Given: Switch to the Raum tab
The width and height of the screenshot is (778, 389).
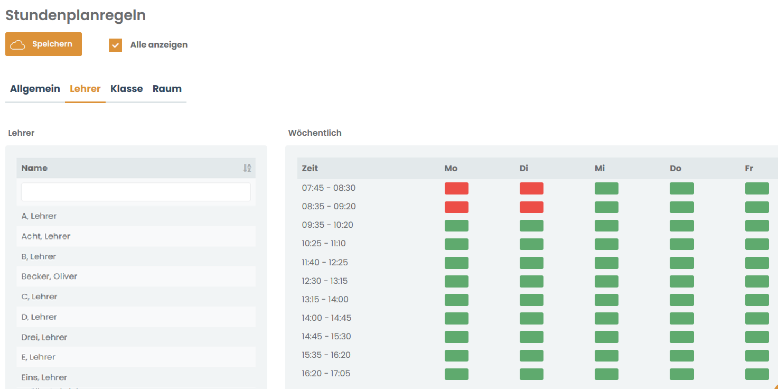Looking at the screenshot, I should coord(167,89).
